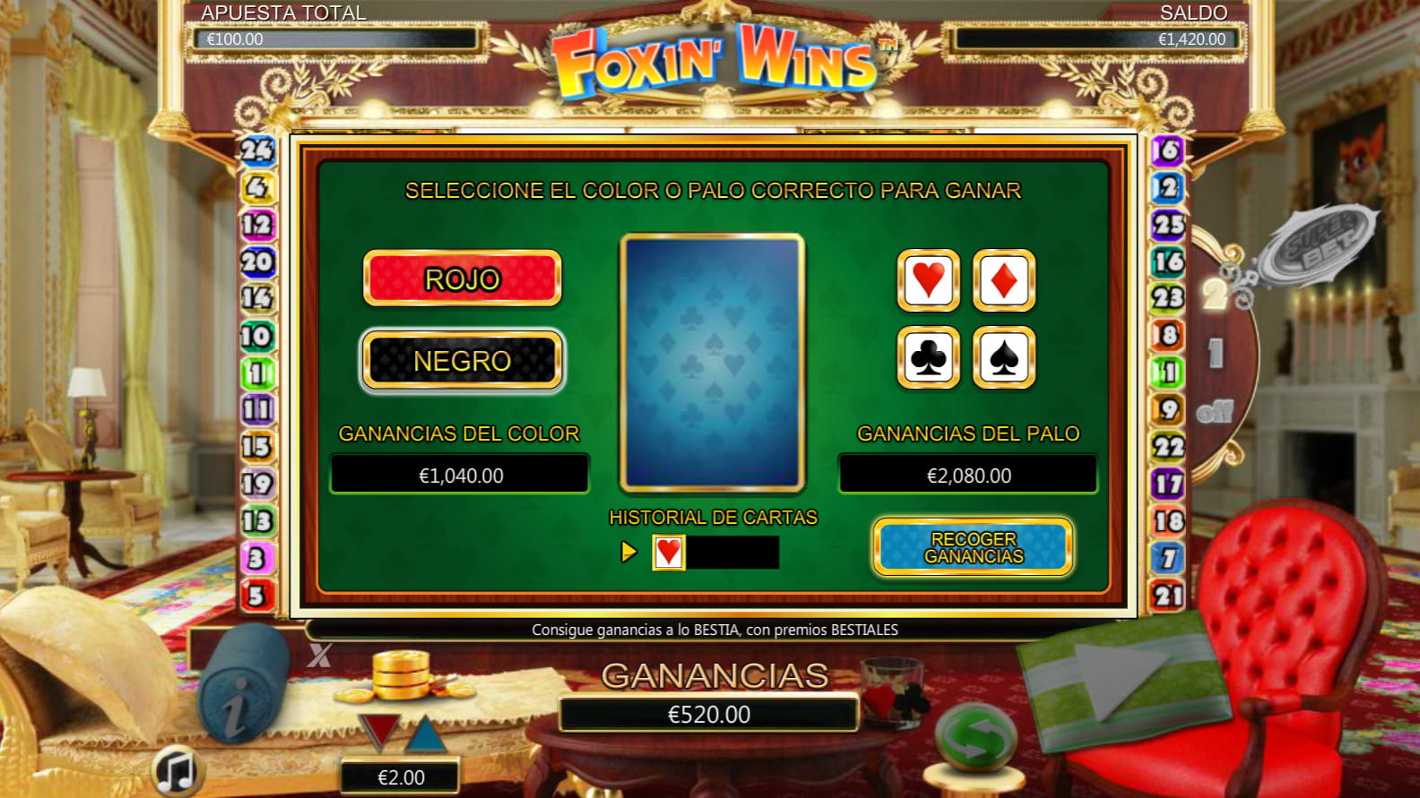Choose the spades suit icon
The height and width of the screenshot is (798, 1420).
pos(1004,358)
